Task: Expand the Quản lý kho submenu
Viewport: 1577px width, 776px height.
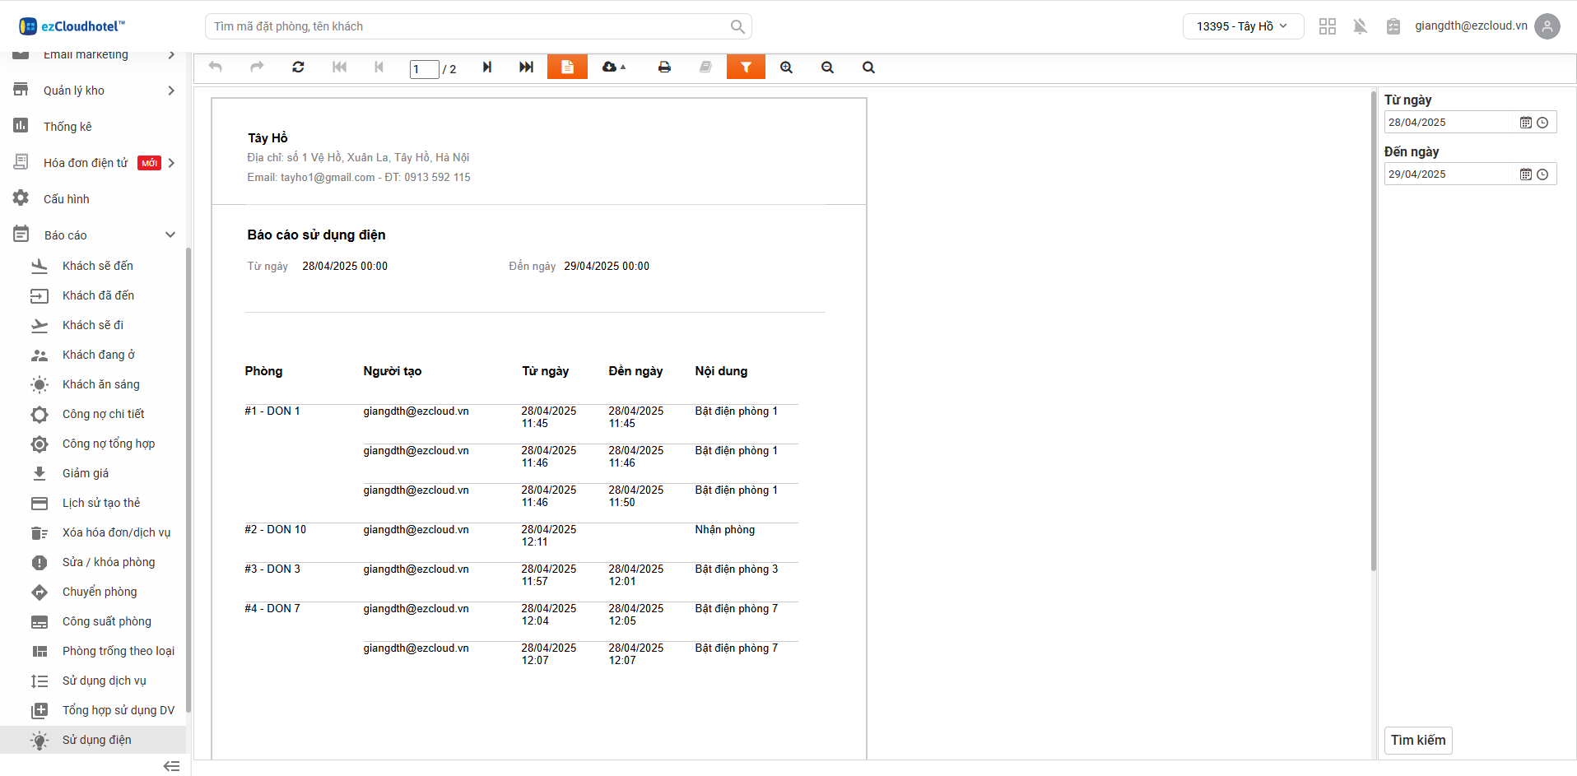Action: pyautogui.click(x=170, y=91)
